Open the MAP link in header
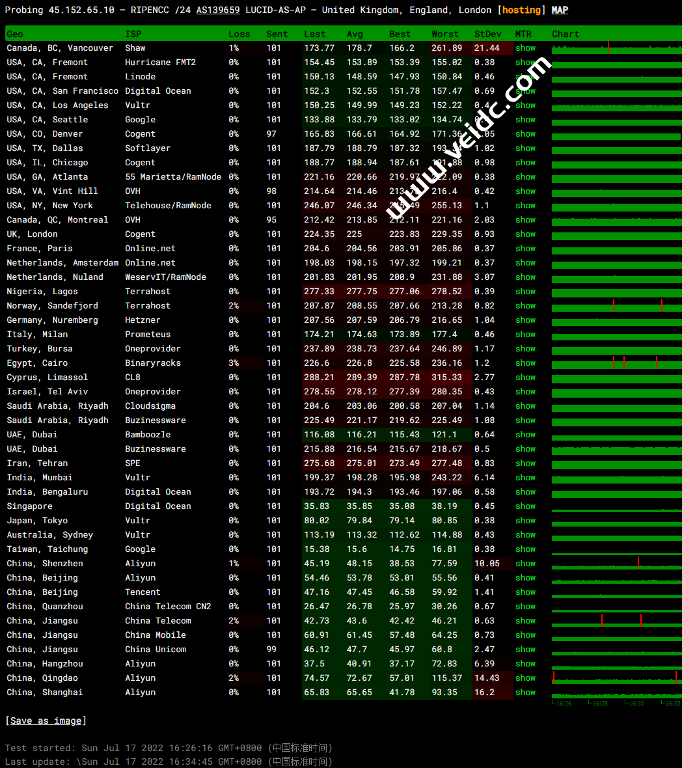This screenshot has height=768, width=682. click(x=560, y=10)
